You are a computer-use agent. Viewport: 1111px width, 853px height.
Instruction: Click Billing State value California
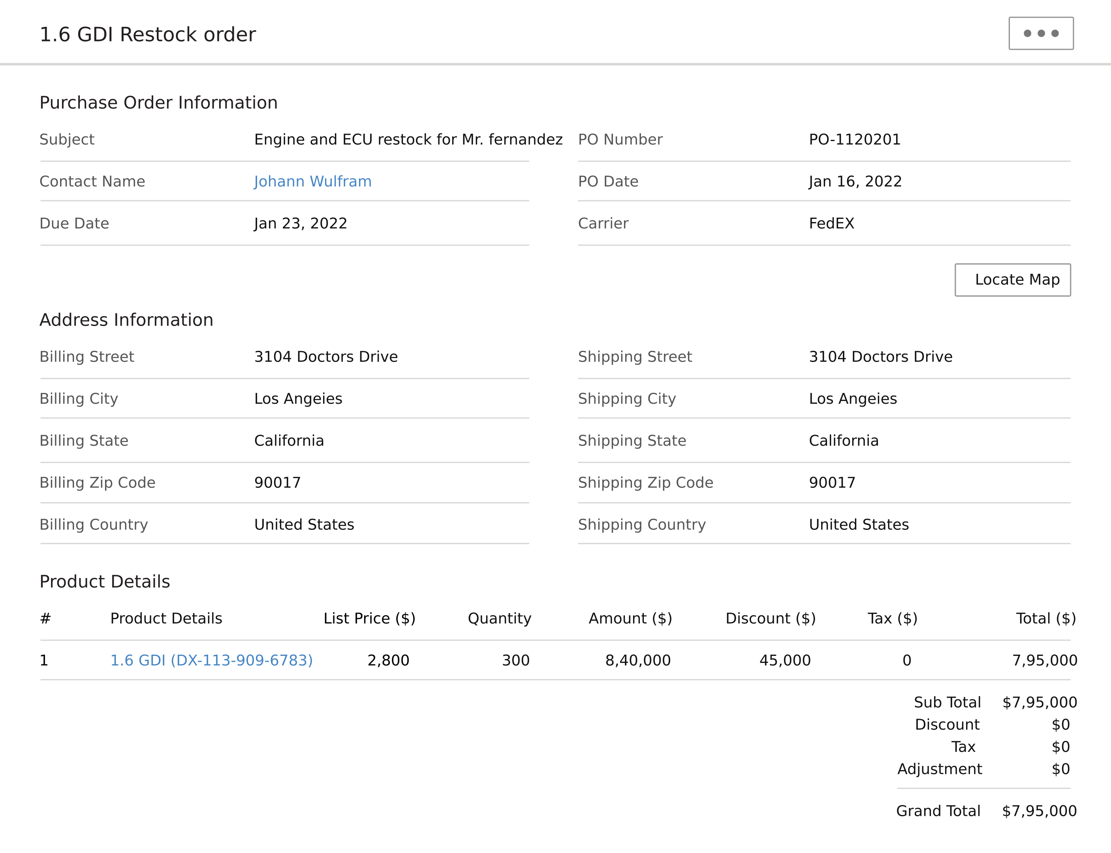[289, 440]
